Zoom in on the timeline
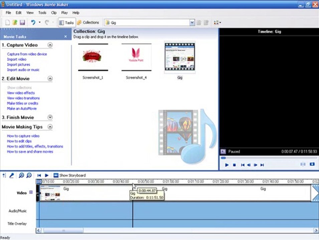This screenshot has width=319, height=240. click(x=21, y=175)
